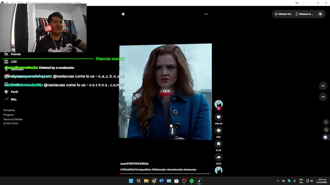Click the translate icon on right edge
Screen dimensions: 330x185
point(326,122)
